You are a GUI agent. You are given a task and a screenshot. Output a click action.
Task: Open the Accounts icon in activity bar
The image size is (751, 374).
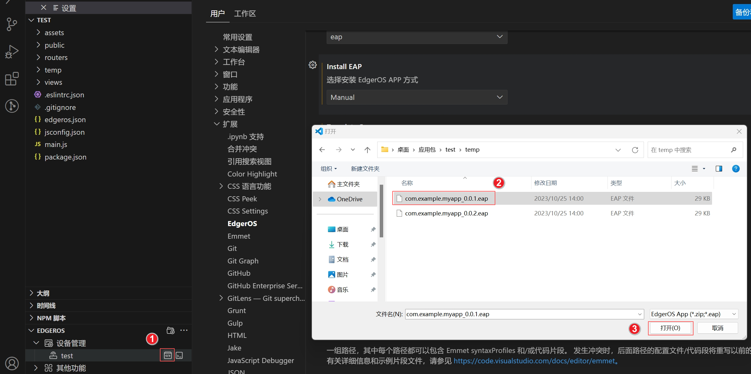tap(12, 363)
